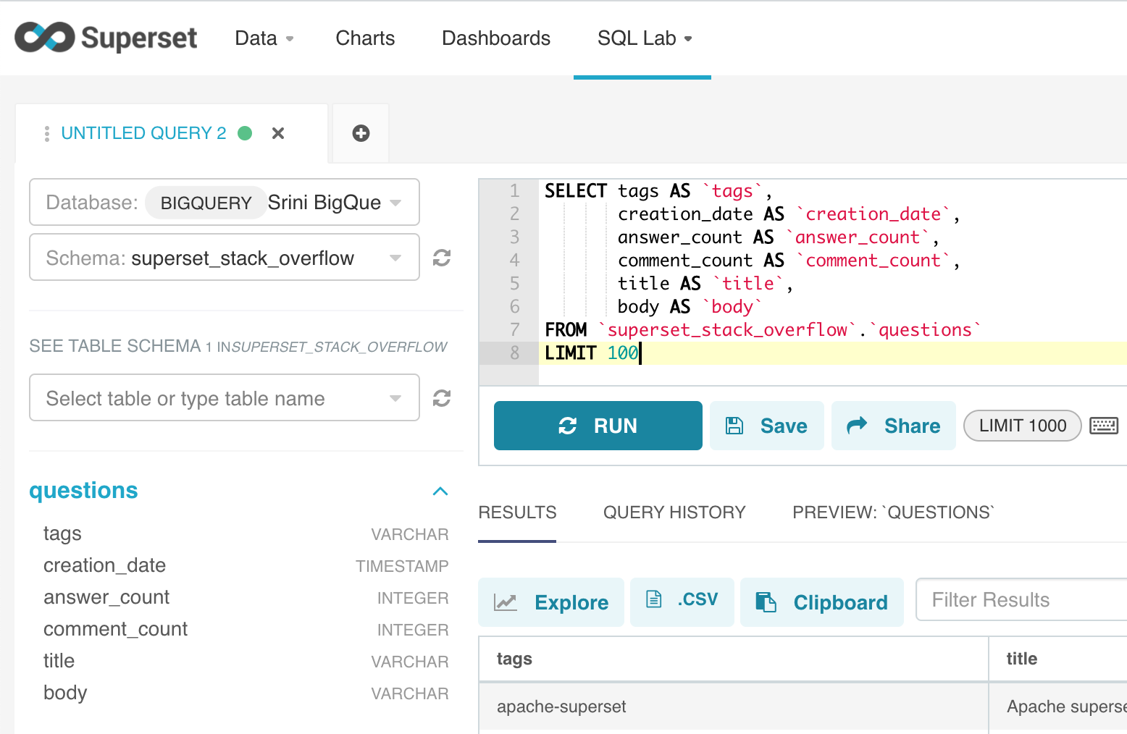Share the query link
This screenshot has width=1127, height=734.
pos(893,426)
